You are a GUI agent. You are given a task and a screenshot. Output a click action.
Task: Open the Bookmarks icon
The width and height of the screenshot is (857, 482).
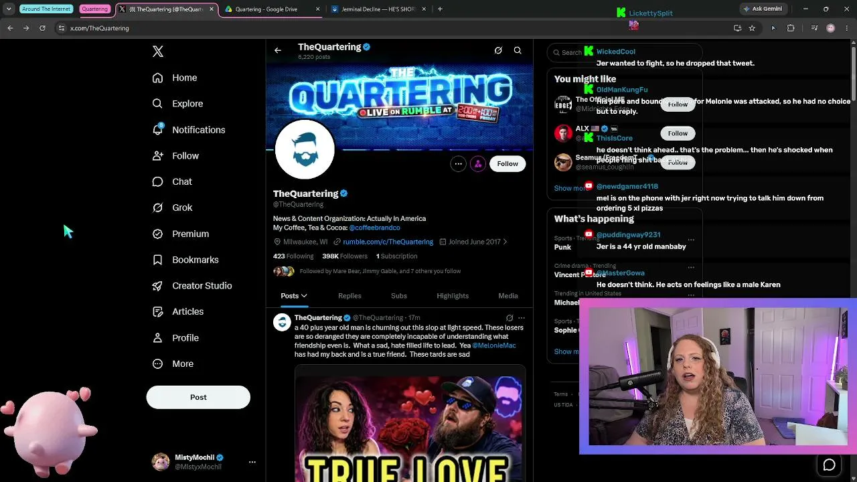coord(157,260)
